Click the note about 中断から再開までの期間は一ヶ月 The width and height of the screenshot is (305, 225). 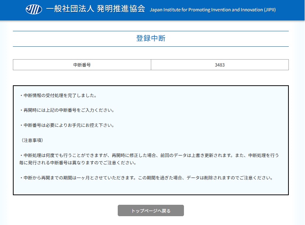[146, 178]
